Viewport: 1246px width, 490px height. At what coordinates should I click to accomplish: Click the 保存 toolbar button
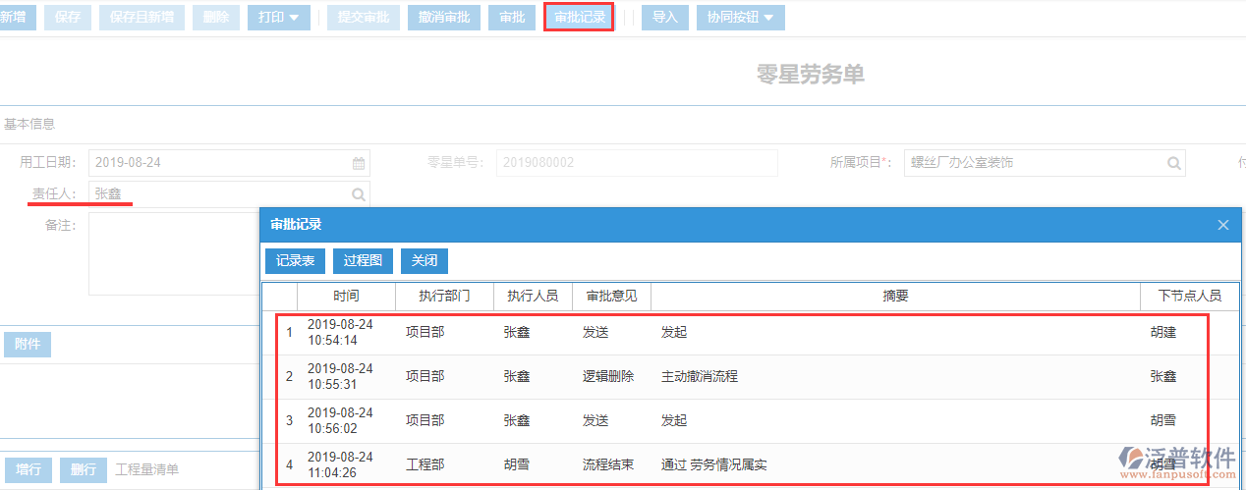(x=69, y=18)
